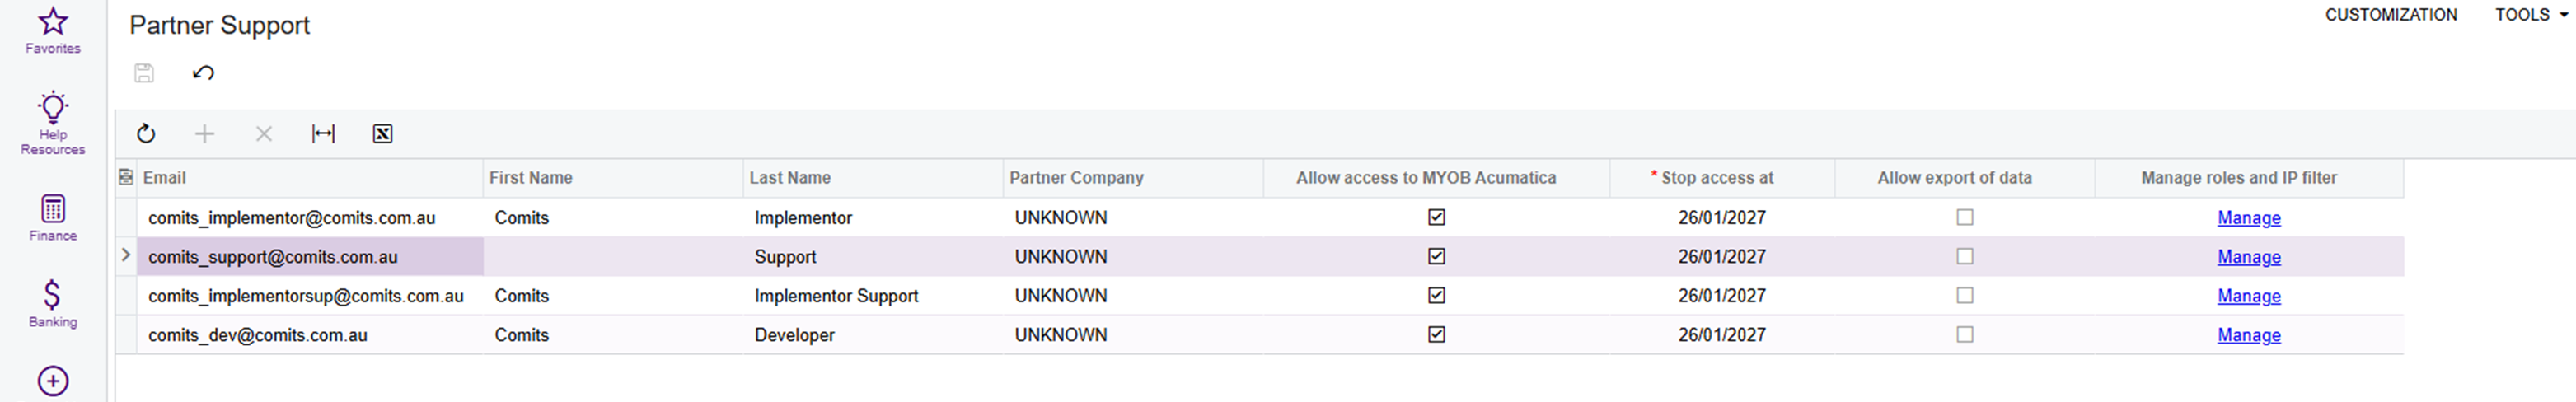Open the grid column configurator icon
Screen dimensions: 2576x402
[x=126, y=177]
